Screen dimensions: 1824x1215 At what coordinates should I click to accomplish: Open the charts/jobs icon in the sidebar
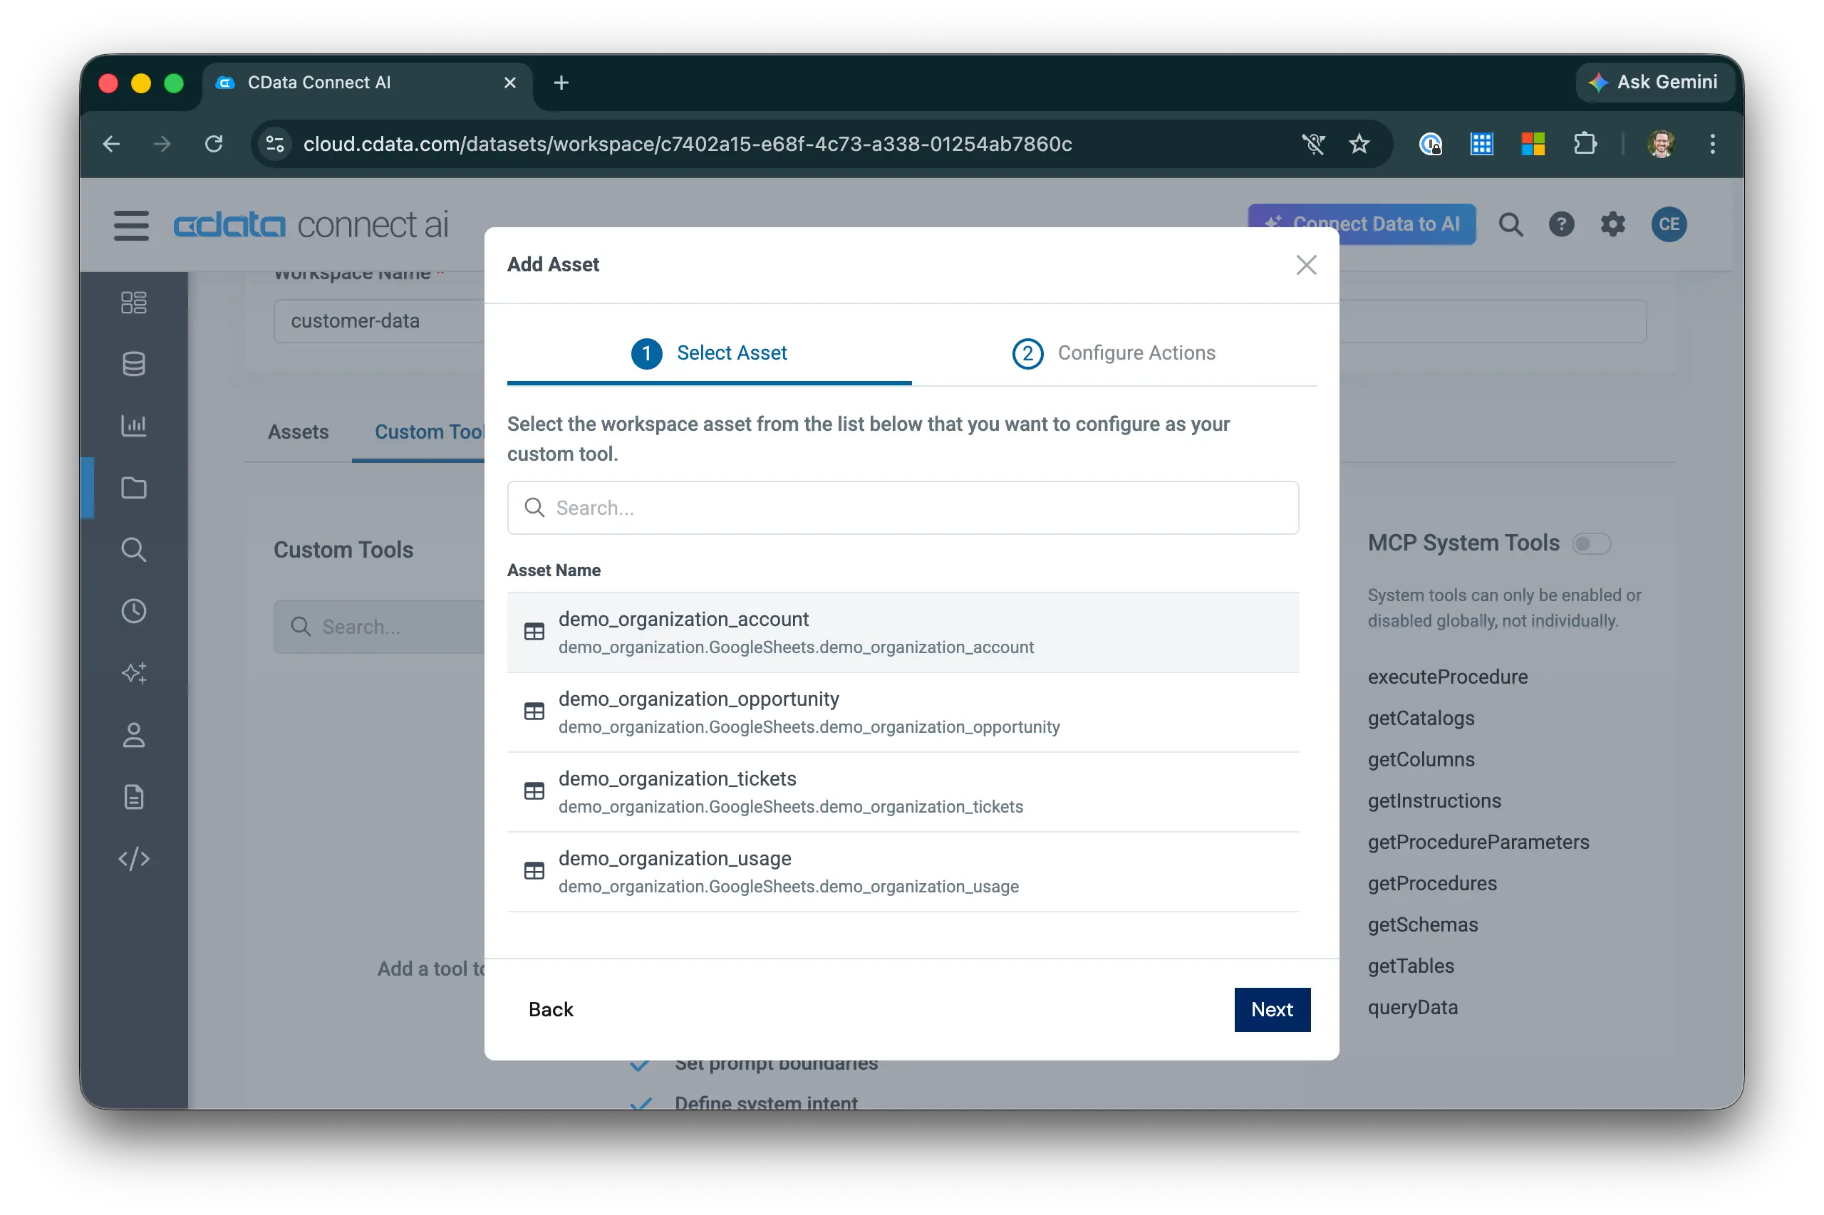click(134, 425)
